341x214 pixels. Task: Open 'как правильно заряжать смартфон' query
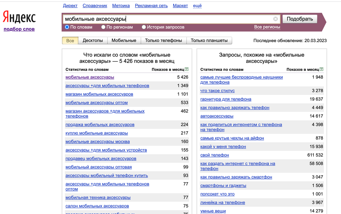[x=236, y=177]
